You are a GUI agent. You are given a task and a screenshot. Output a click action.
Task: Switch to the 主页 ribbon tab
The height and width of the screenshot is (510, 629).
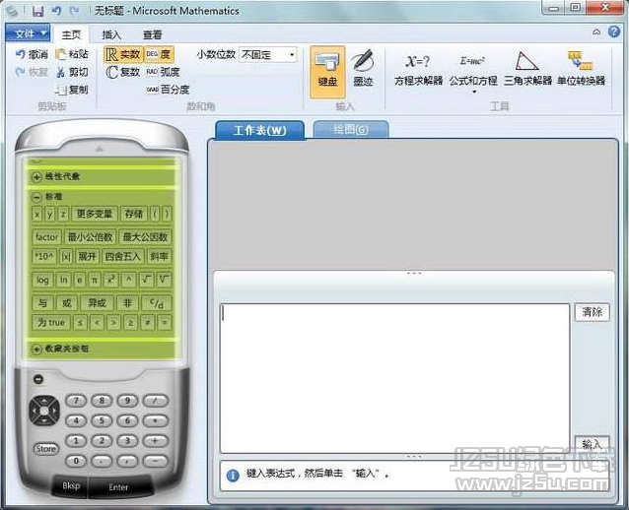click(71, 34)
